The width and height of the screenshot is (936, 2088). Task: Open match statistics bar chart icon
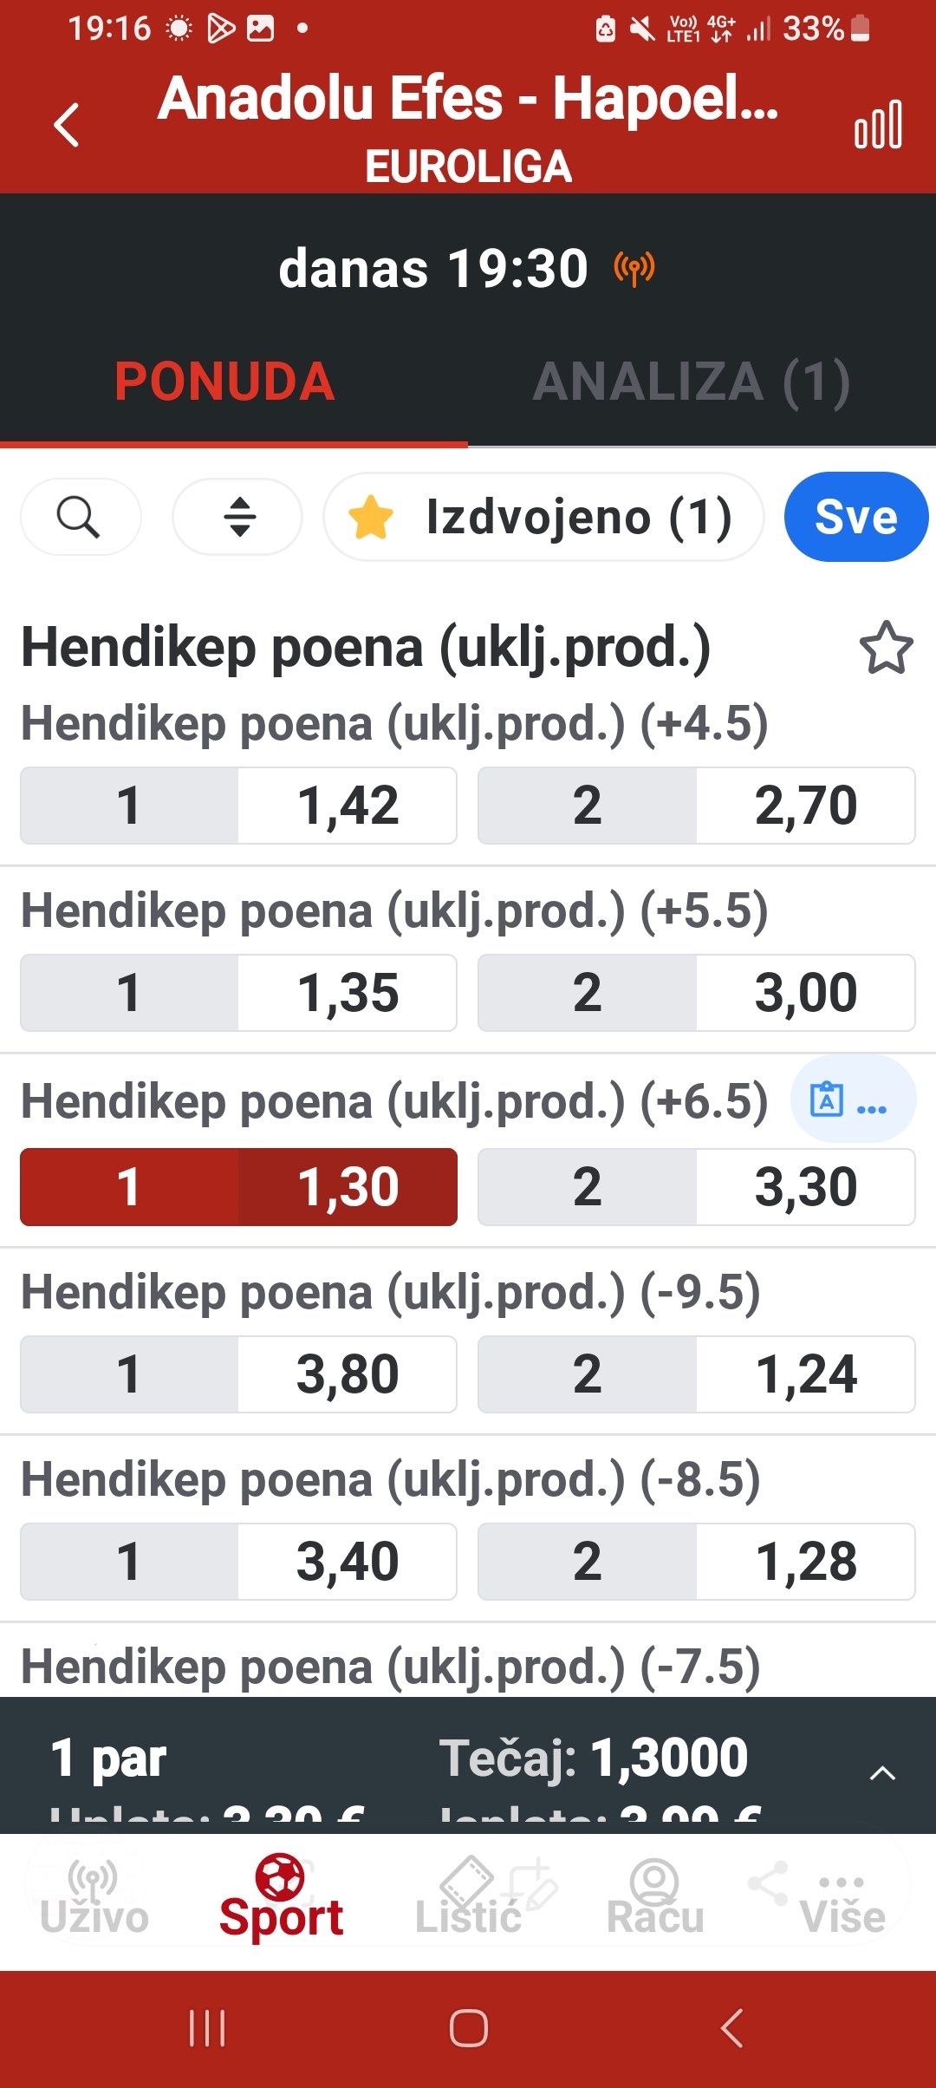click(x=878, y=125)
